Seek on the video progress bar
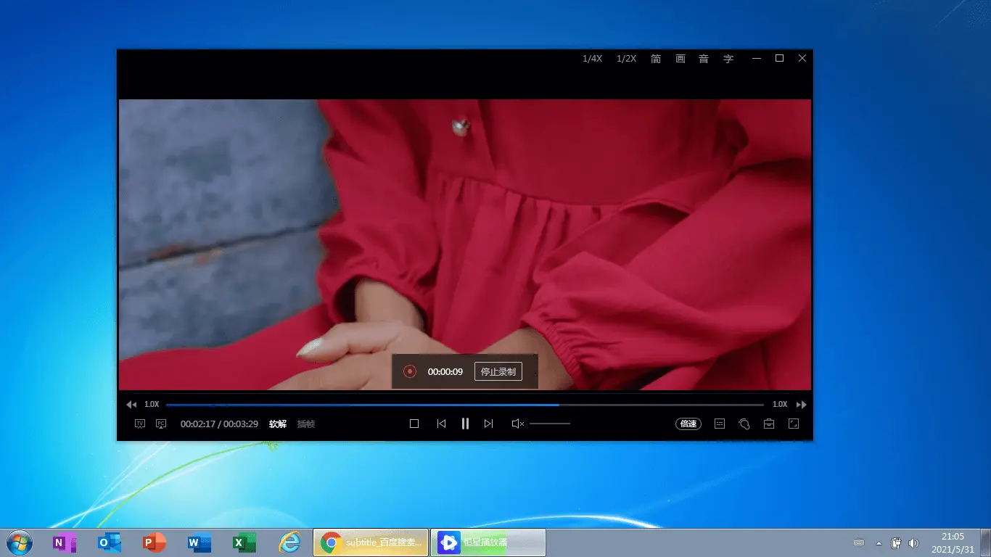Screen dimensions: 991x557 point(465,405)
